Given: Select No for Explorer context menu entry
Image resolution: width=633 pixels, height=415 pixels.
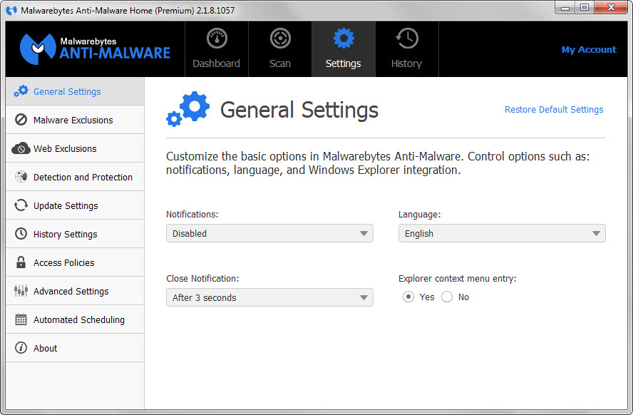Looking at the screenshot, I should (x=447, y=297).
